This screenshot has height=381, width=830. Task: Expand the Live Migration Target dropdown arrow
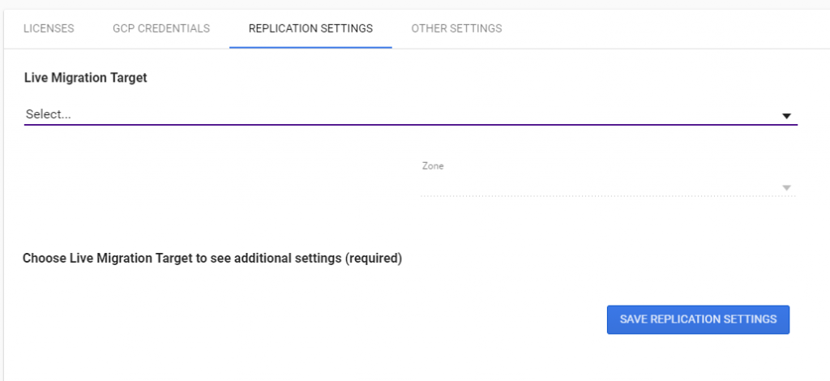pyautogui.click(x=785, y=116)
